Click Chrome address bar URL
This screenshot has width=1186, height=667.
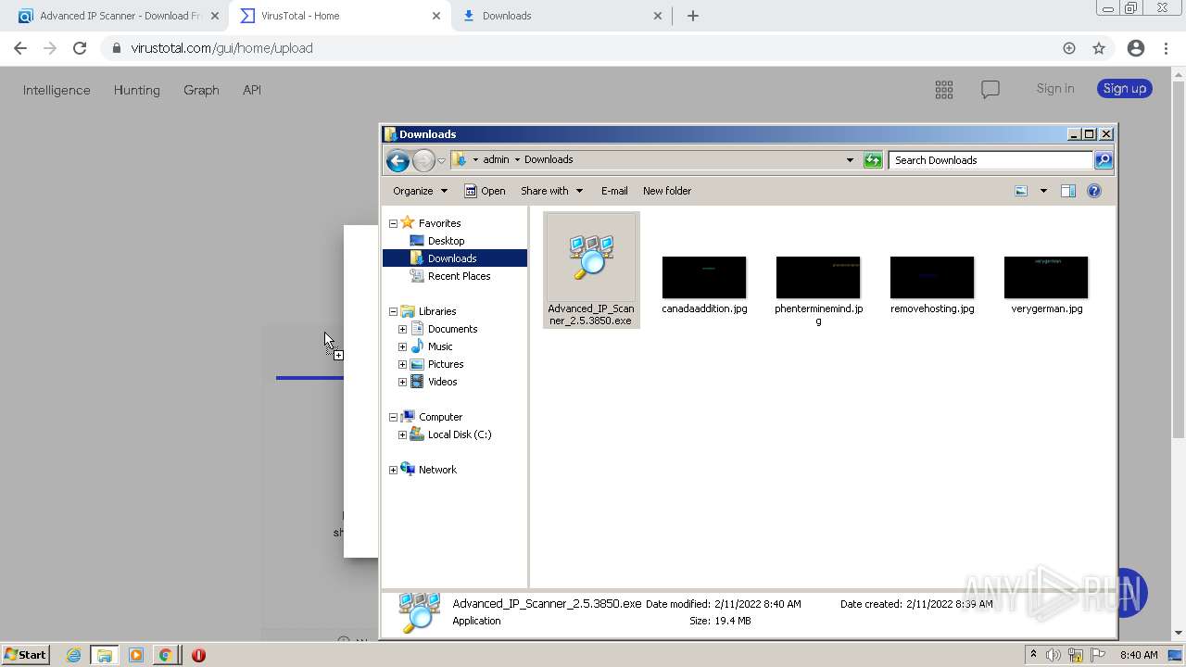click(221, 48)
